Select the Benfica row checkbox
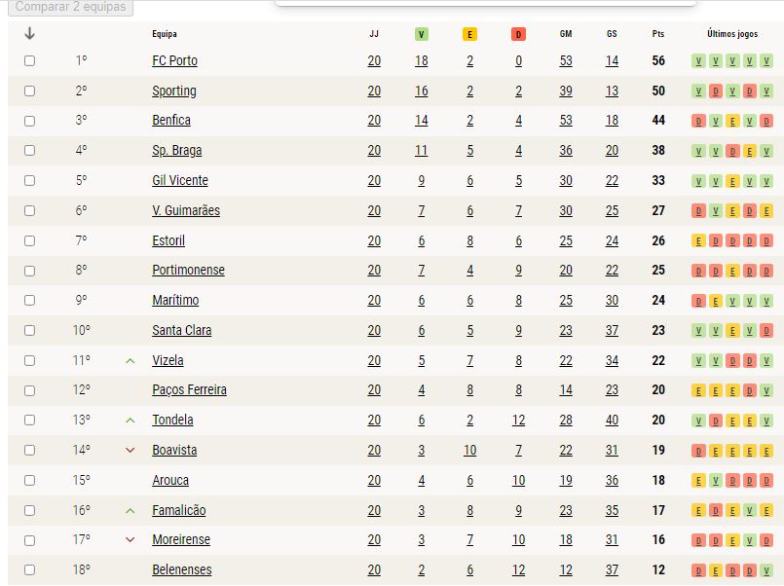The width and height of the screenshot is (784, 586). point(29,121)
